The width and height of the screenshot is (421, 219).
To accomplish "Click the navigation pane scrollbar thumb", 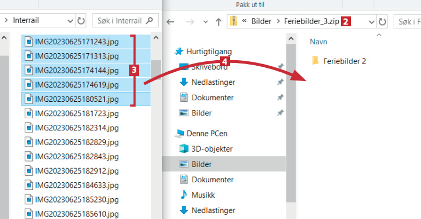I will pos(291,123).
